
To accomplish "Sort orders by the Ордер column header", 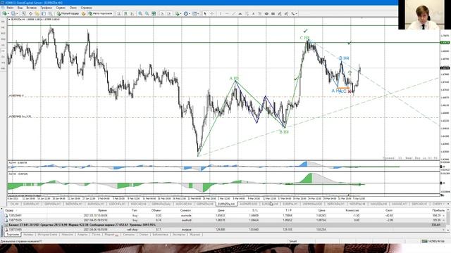I will tap(9, 210).
